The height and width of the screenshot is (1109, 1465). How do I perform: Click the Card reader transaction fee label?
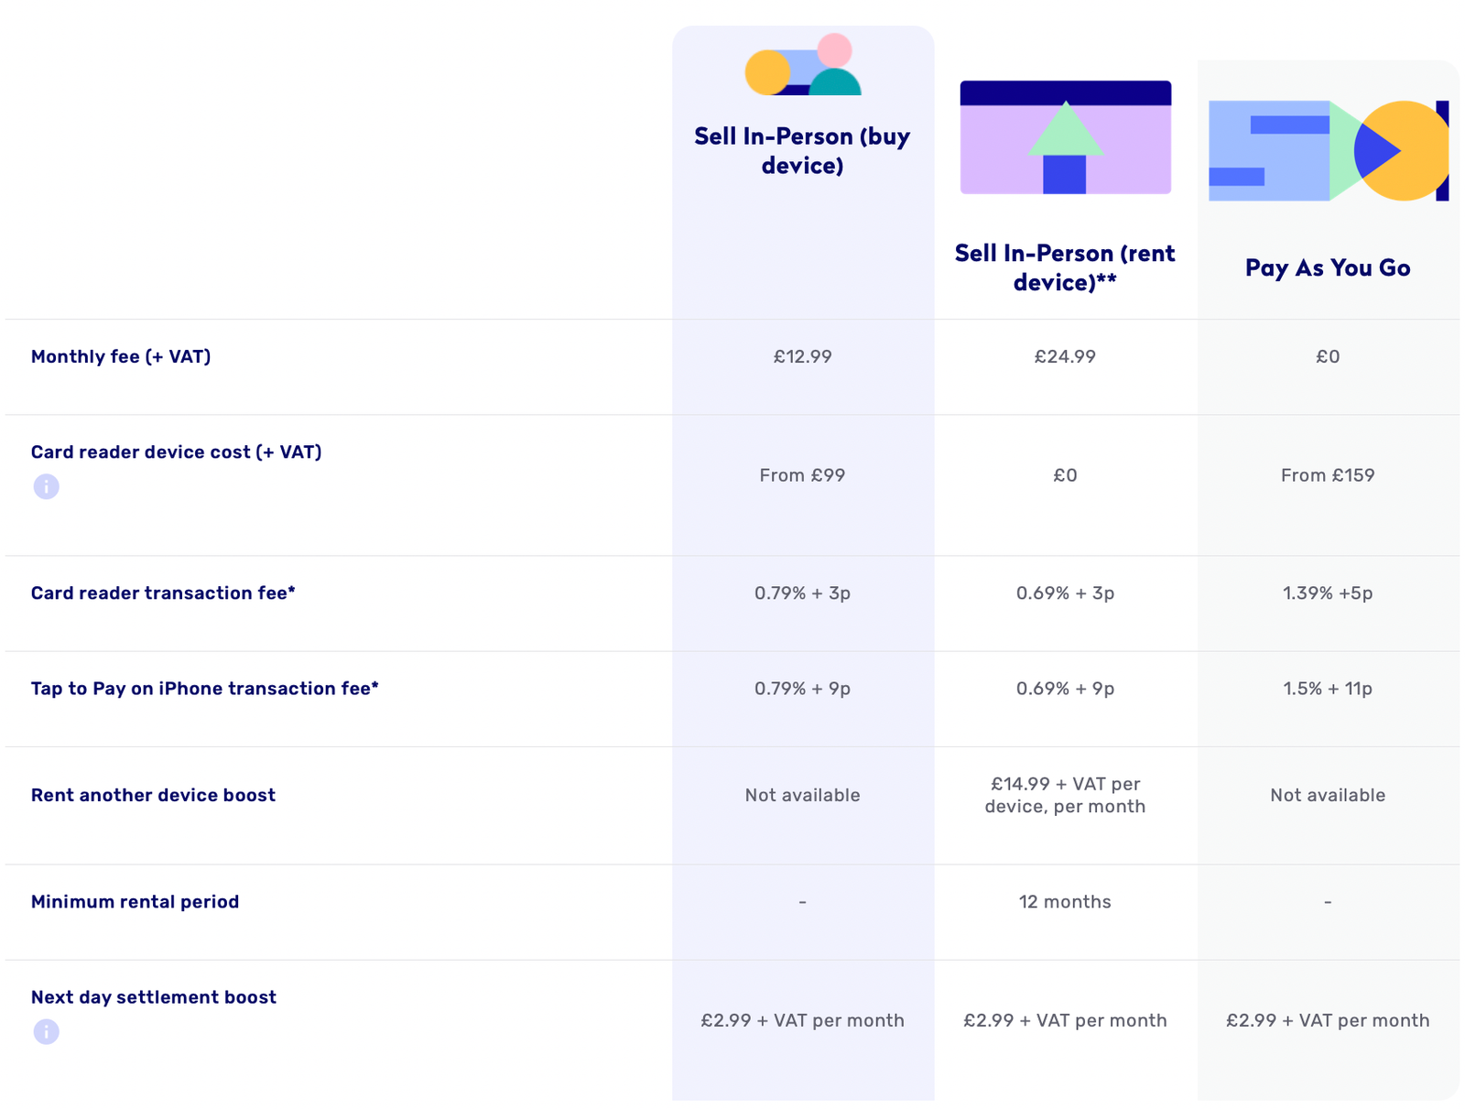pos(163,593)
